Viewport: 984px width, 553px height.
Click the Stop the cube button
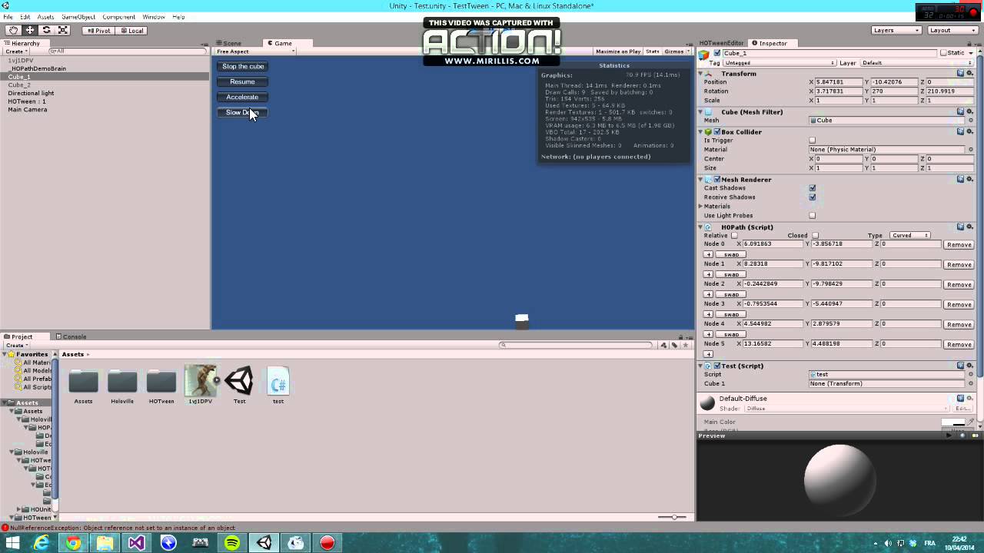coord(243,66)
